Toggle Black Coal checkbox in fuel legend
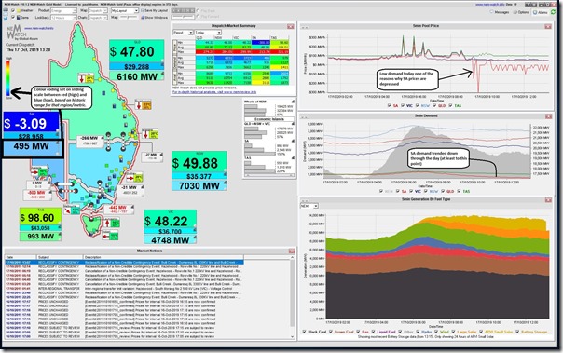Image resolution: width=563 pixels, height=353 pixels. 304,332
